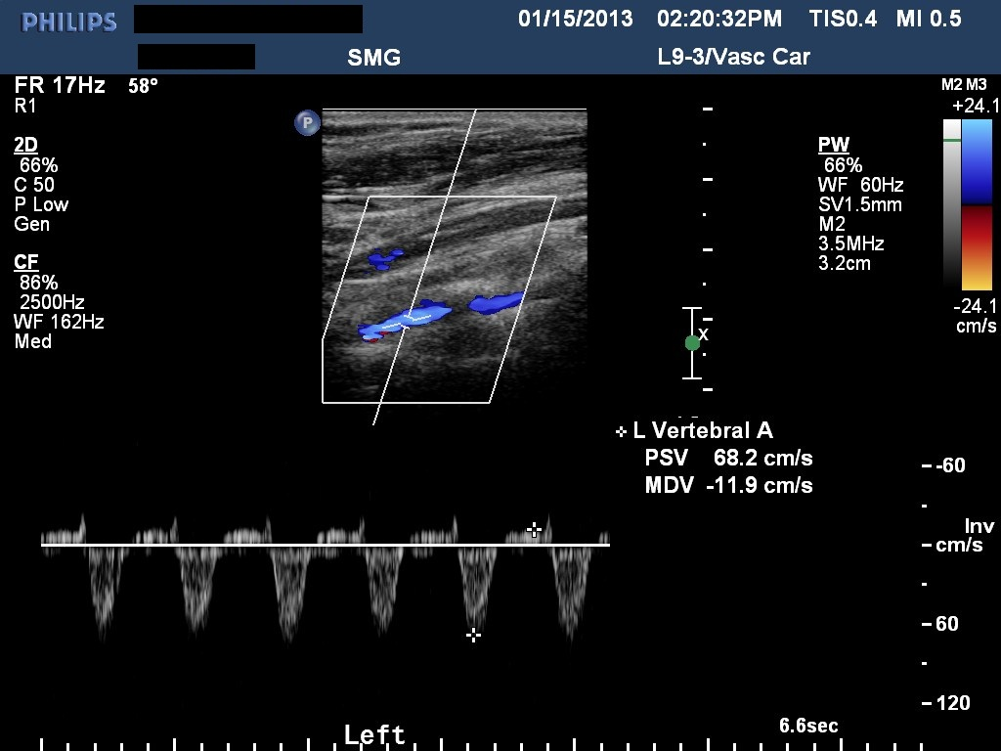Click the L9-3/Vasc Car transducer preset label
1001x751 pixels.
pos(733,57)
